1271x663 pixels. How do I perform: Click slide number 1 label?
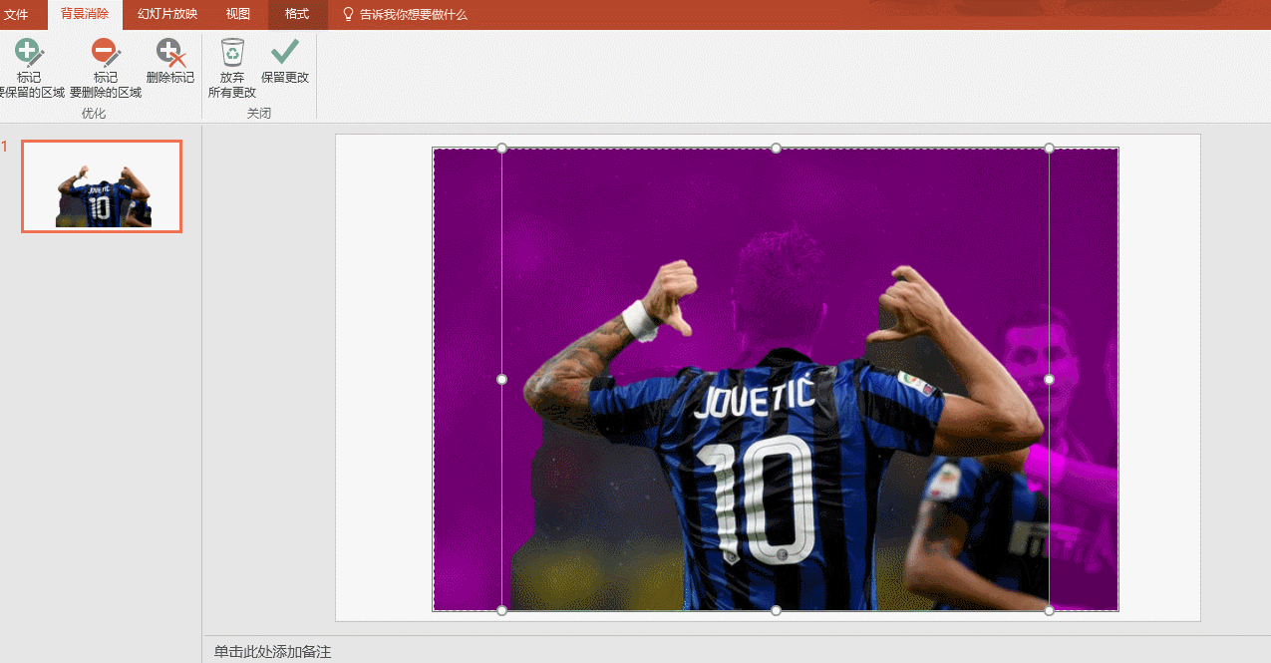point(4,148)
